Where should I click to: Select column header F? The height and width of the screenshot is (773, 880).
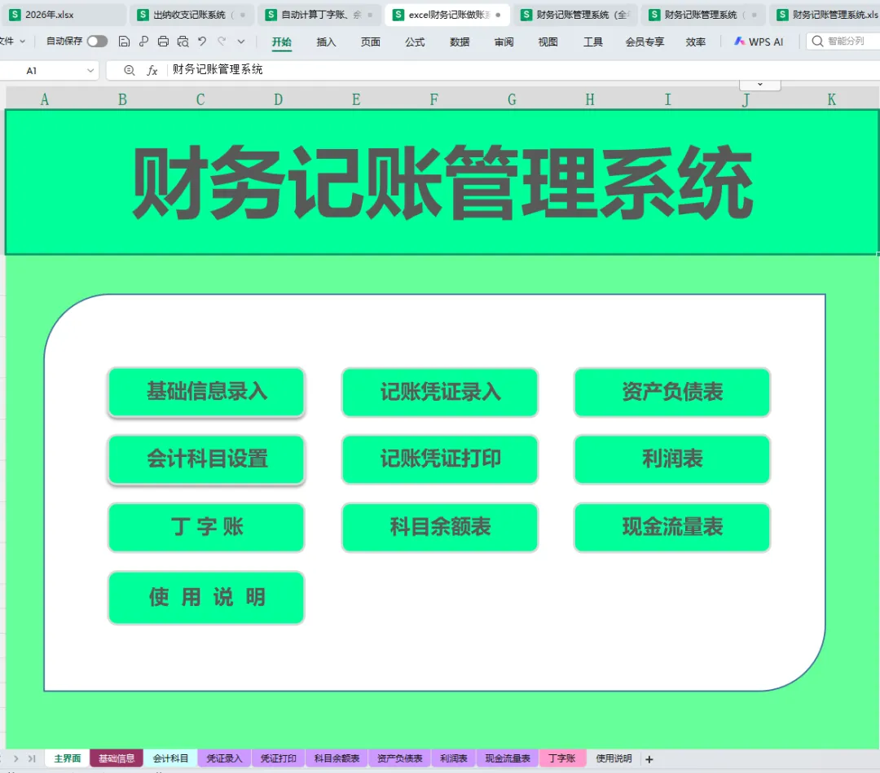point(433,100)
